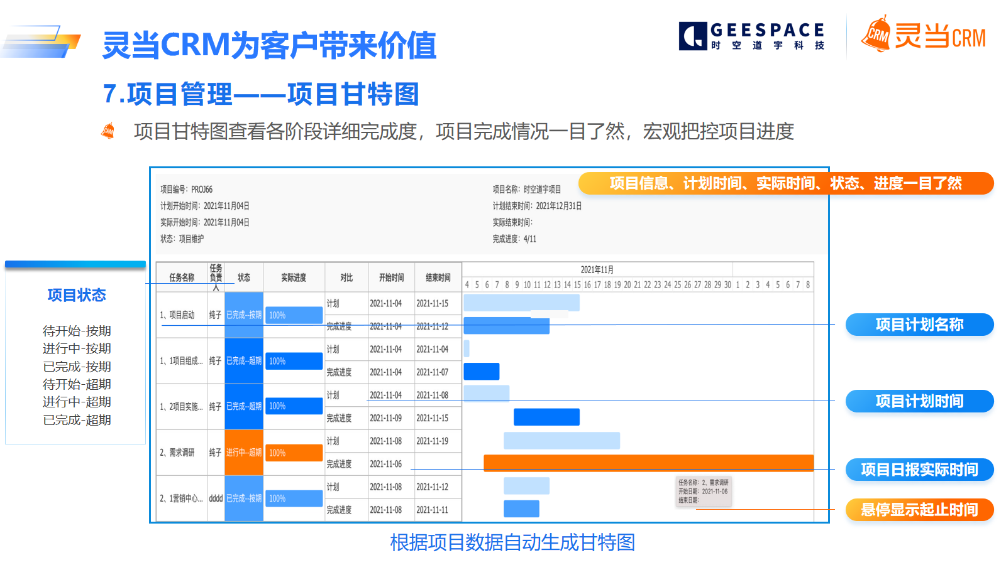Click the orange banner about 项目信息 at top

pyautogui.click(x=785, y=183)
